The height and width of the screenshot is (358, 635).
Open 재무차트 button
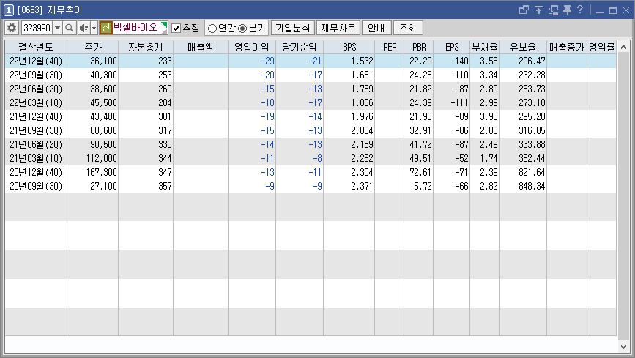coord(338,28)
